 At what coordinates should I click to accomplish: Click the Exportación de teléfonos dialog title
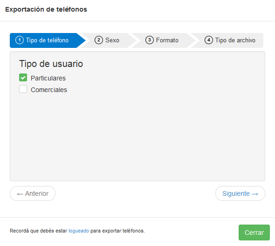point(46,9)
